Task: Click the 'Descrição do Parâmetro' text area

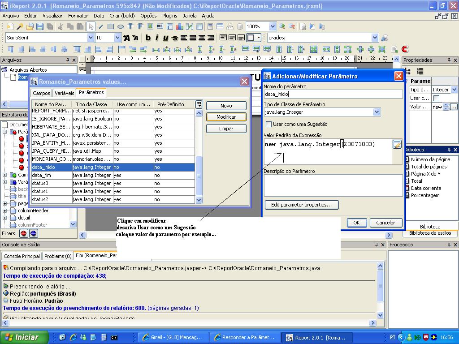Action: click(333, 185)
